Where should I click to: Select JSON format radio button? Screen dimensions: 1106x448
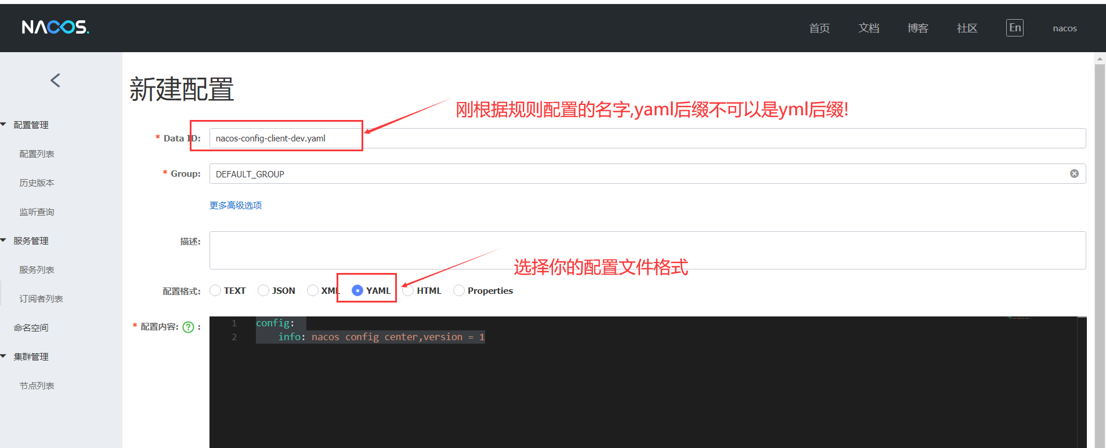[263, 290]
